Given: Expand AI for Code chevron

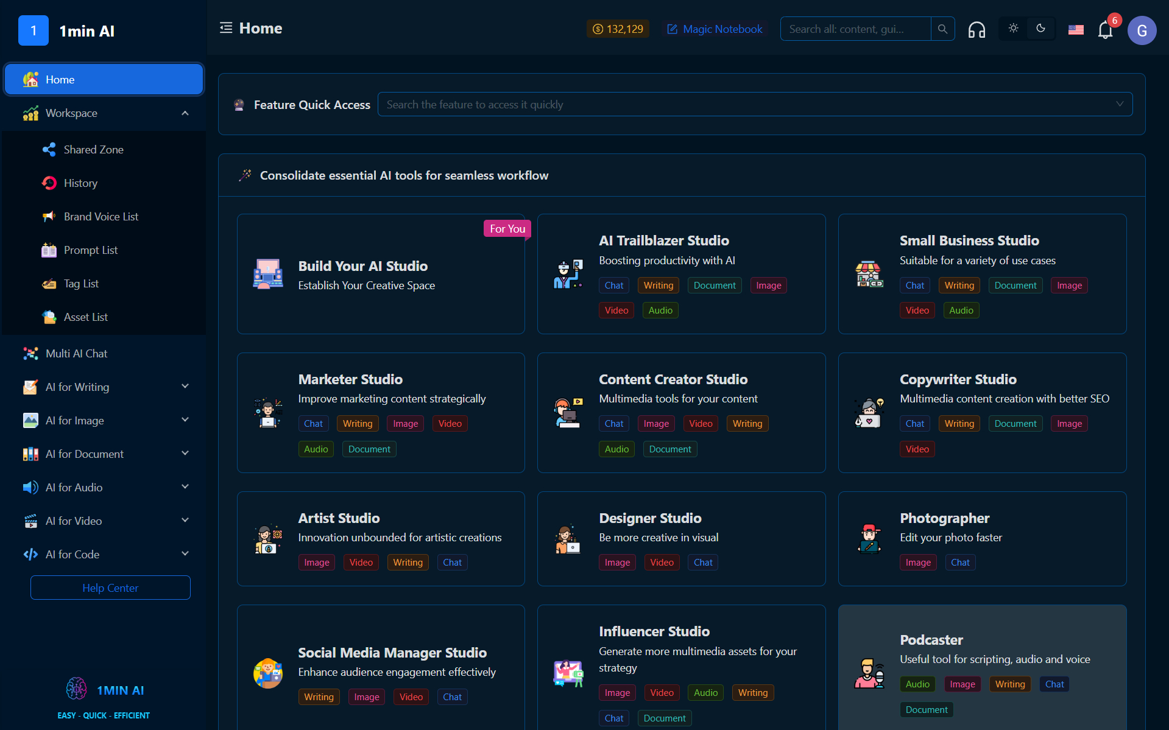Looking at the screenshot, I should tap(185, 553).
